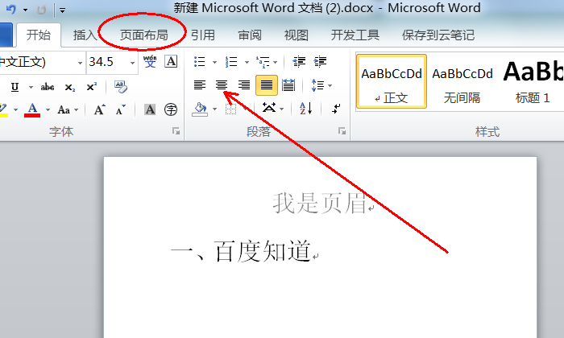Open Customize Quick Access Toolbar dropdown
Image resolution: width=564 pixels, height=338 pixels.
click(x=63, y=10)
